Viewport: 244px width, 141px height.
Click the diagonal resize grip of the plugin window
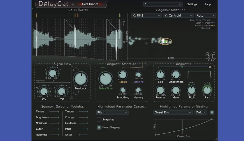(216, 139)
